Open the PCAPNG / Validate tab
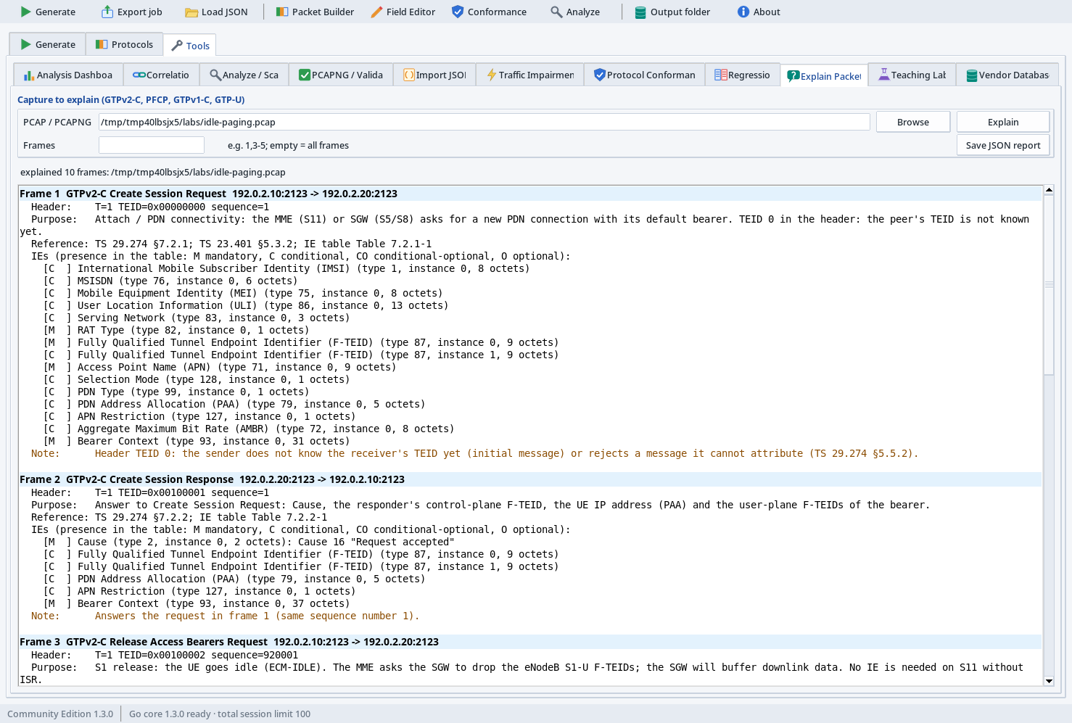 (x=341, y=75)
